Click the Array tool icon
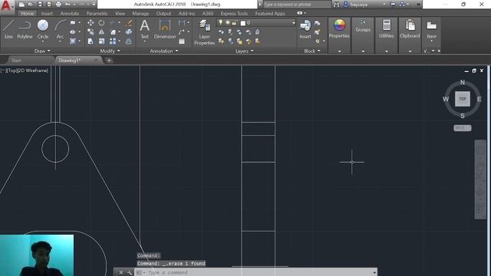This screenshot has height=276, width=491. point(113,41)
